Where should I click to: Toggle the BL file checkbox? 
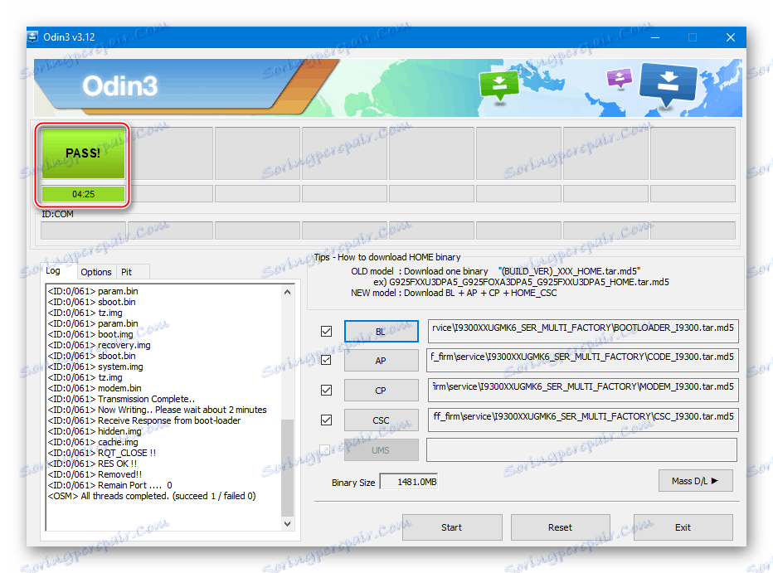326,331
